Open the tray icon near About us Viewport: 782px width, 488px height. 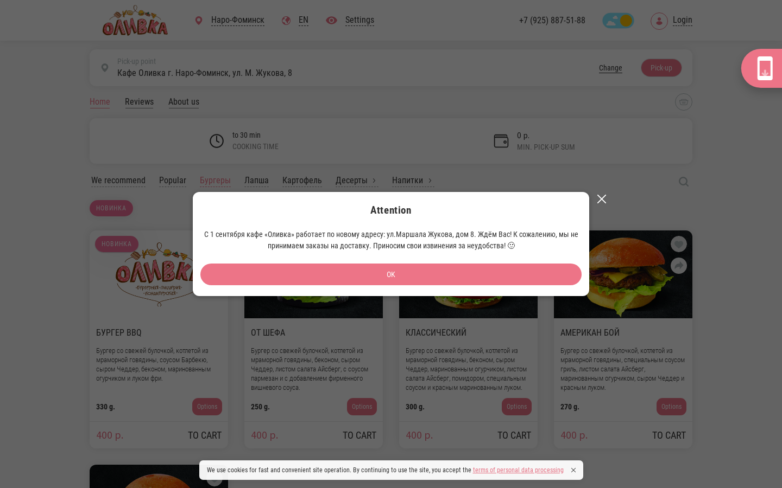pos(684,102)
